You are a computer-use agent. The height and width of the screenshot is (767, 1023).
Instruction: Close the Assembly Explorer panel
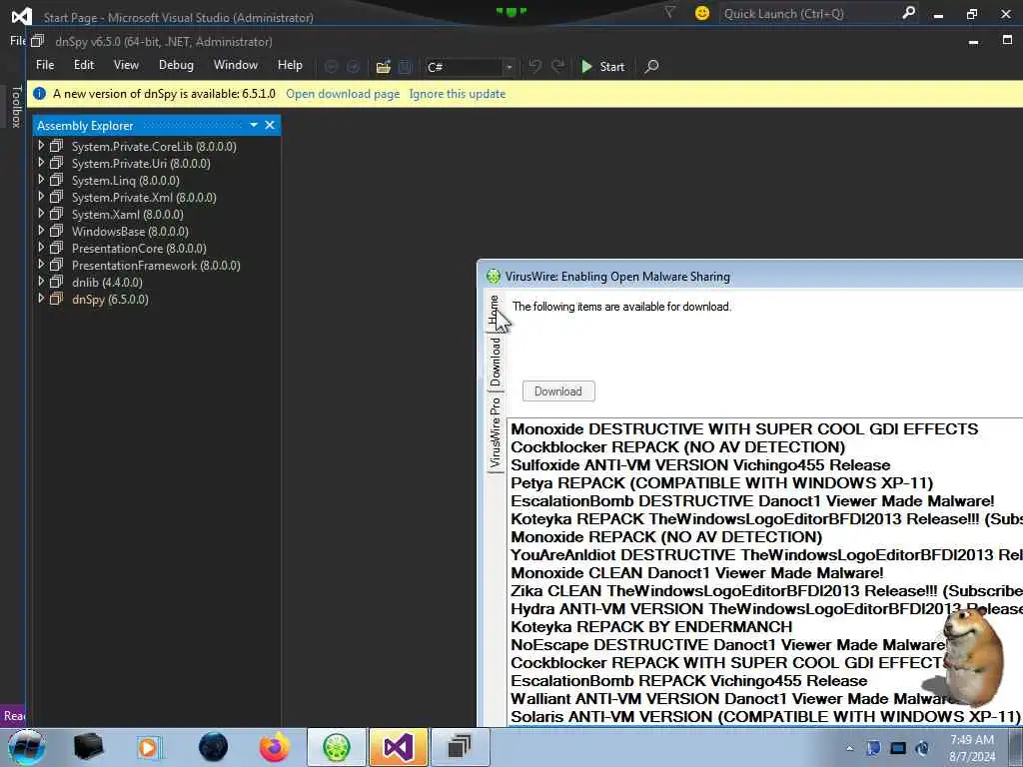point(270,125)
